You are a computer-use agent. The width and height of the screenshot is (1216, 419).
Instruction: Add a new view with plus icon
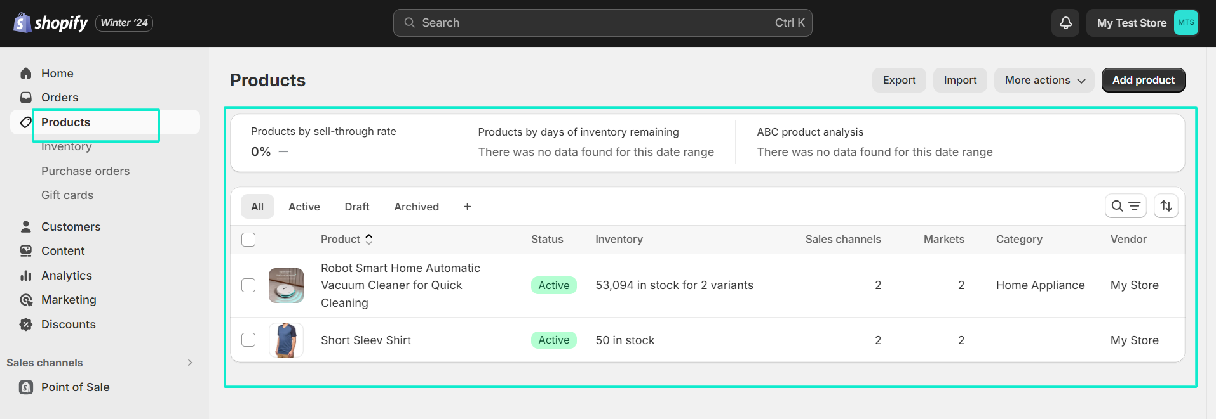(x=467, y=207)
